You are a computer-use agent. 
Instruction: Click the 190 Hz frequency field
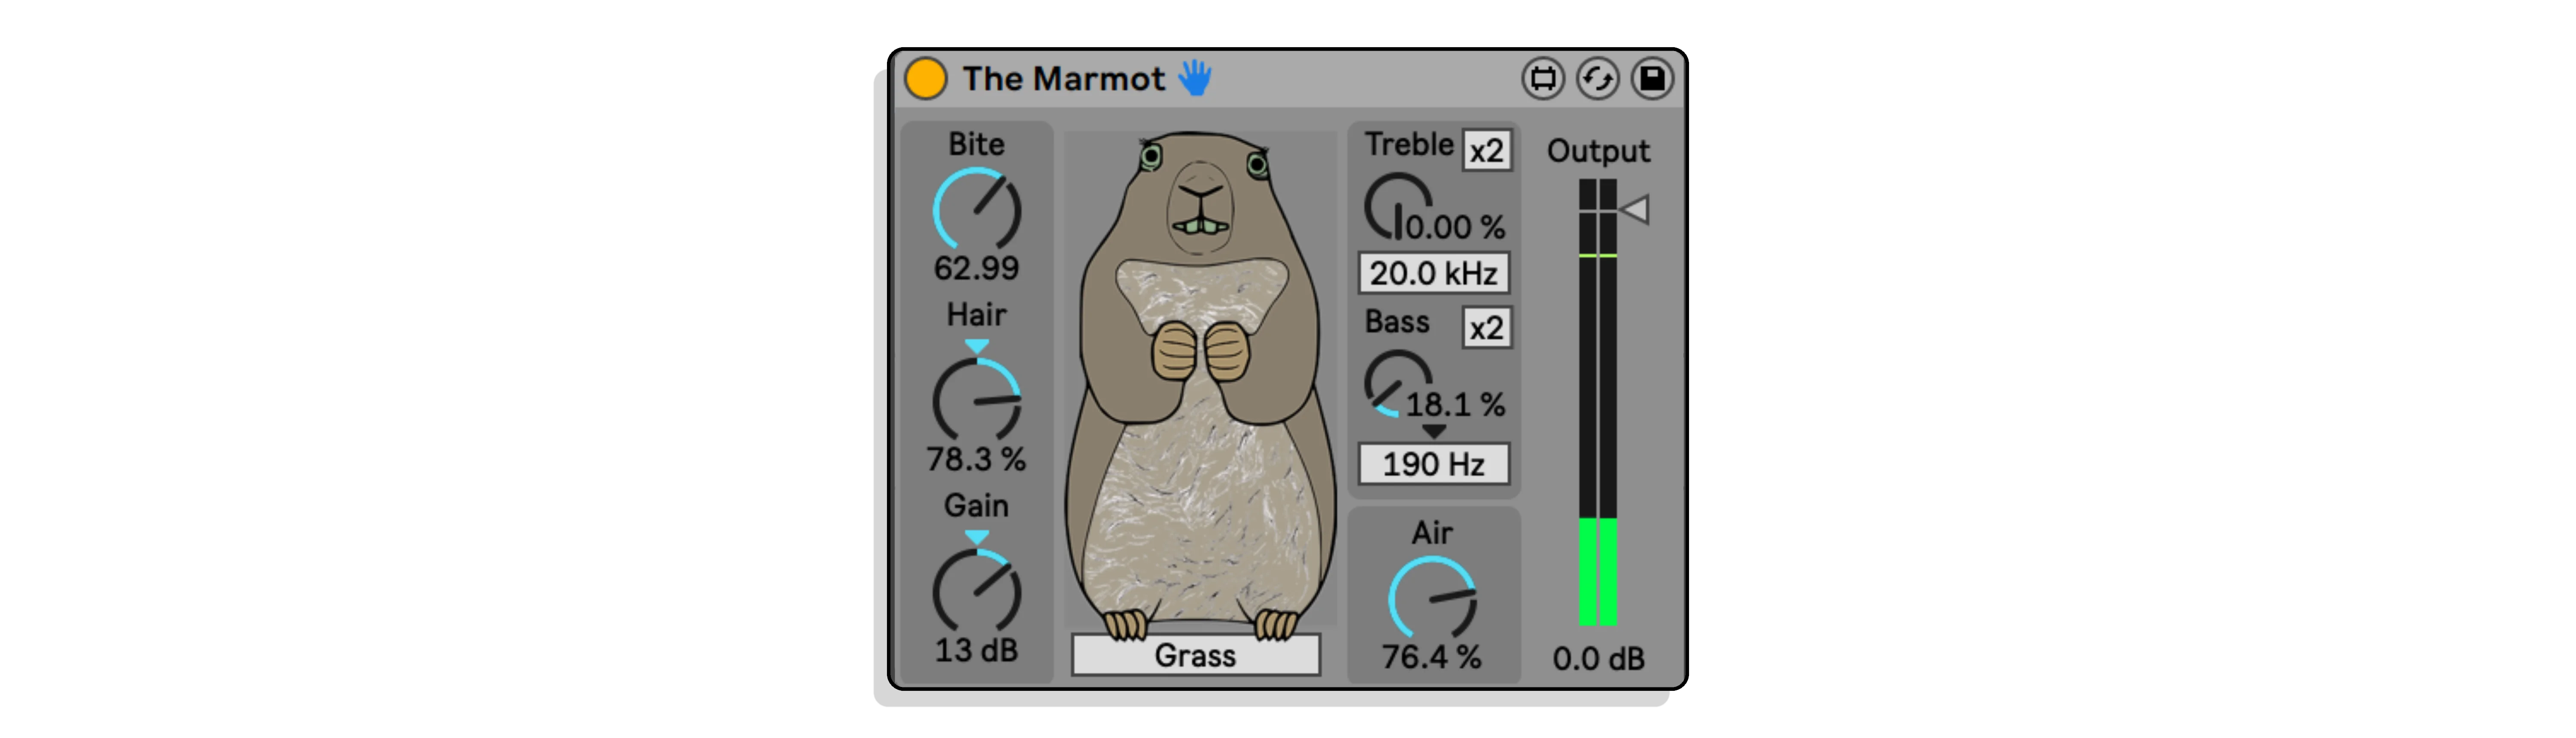coord(1433,464)
